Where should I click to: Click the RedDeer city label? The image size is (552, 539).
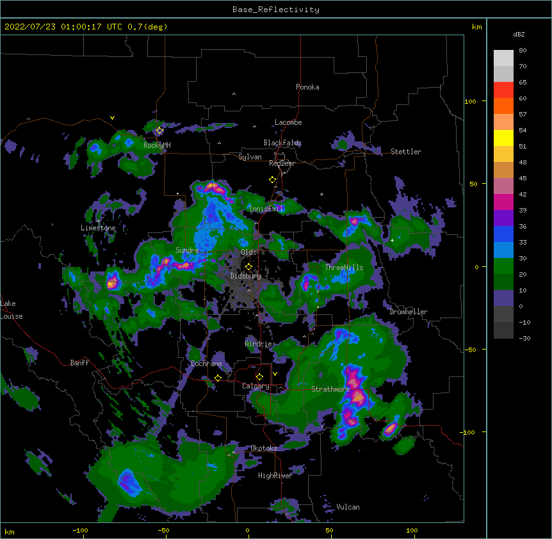coord(282,163)
